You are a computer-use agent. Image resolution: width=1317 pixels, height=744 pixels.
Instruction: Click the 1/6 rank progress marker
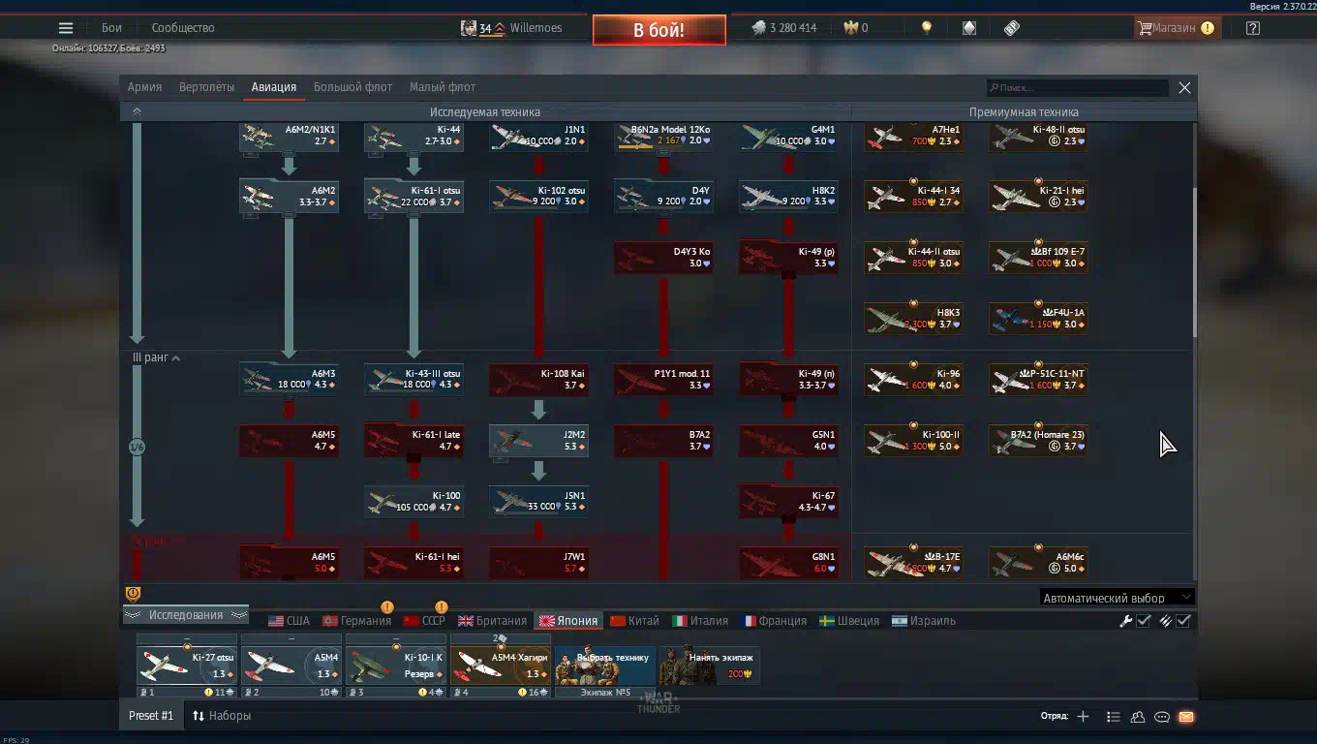click(137, 448)
